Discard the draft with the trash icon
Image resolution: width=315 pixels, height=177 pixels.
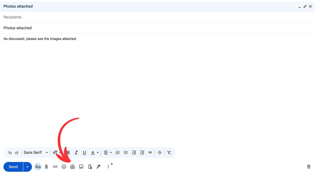click(x=309, y=167)
